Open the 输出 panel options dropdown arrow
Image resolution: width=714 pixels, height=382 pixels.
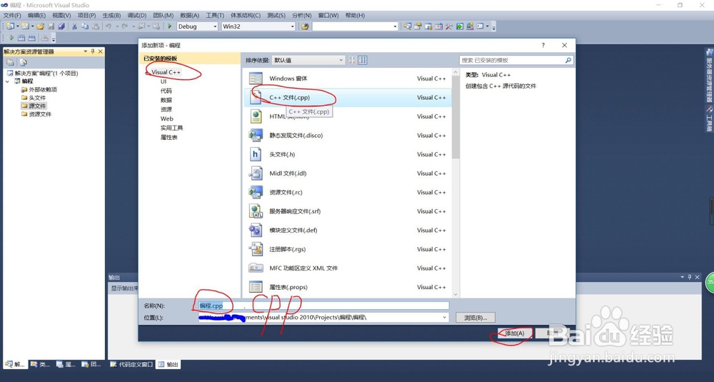pos(682,277)
